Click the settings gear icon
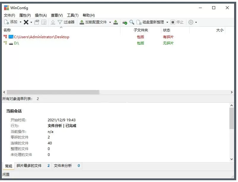The image size is (238, 182). pos(191,22)
